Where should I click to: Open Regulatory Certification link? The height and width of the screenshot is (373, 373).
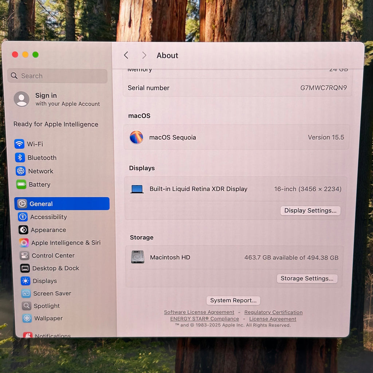[x=273, y=312]
